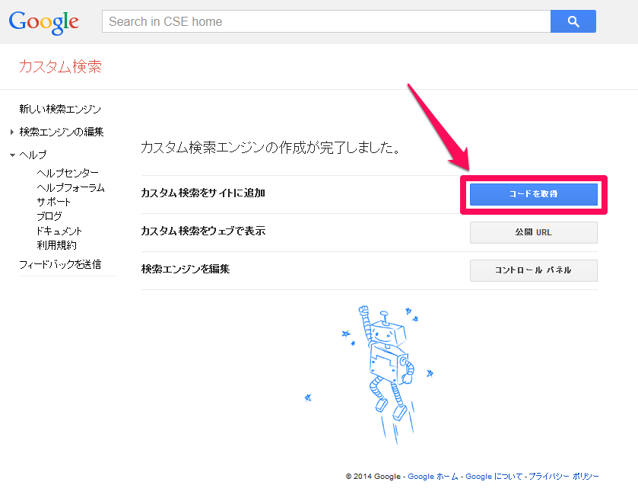
Task: Open 検索エンジンの編集 menu item
Action: 62,132
